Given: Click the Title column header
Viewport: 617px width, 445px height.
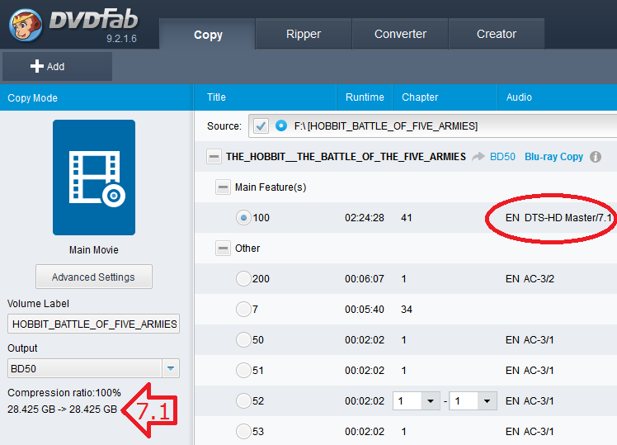Looking at the screenshot, I should pos(266,97).
